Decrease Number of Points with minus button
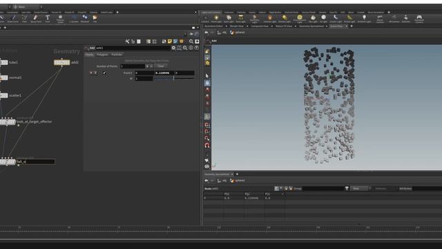The height and width of the screenshot is (249, 442). [x=151, y=66]
